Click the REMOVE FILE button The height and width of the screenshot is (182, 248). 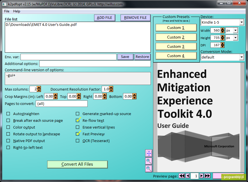135,18
